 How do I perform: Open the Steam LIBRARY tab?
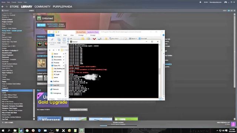click(x=26, y=7)
